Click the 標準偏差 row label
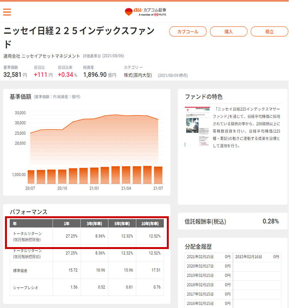This screenshot has height=308, width=289. (20, 271)
